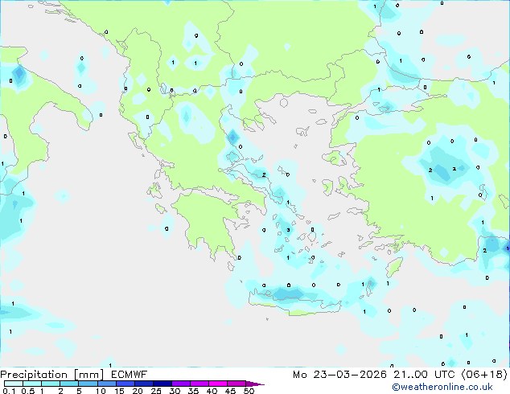Click the legend label '20'
The height and width of the screenshot is (394, 510).
click(x=138, y=391)
